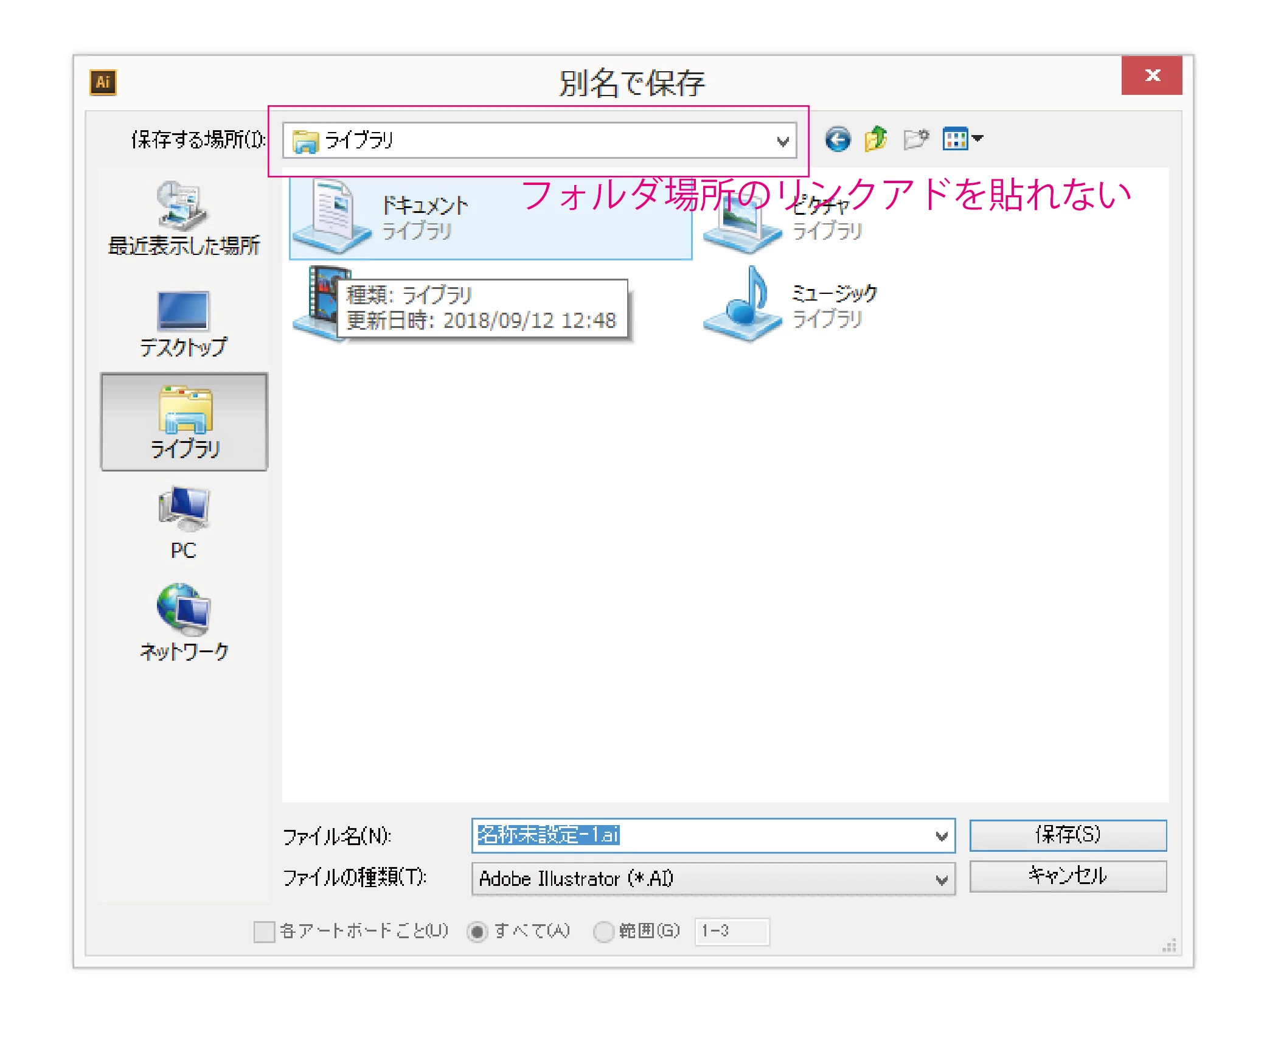The width and height of the screenshot is (1264, 1038).
Task: Go up one folder level
Action: [x=876, y=139]
